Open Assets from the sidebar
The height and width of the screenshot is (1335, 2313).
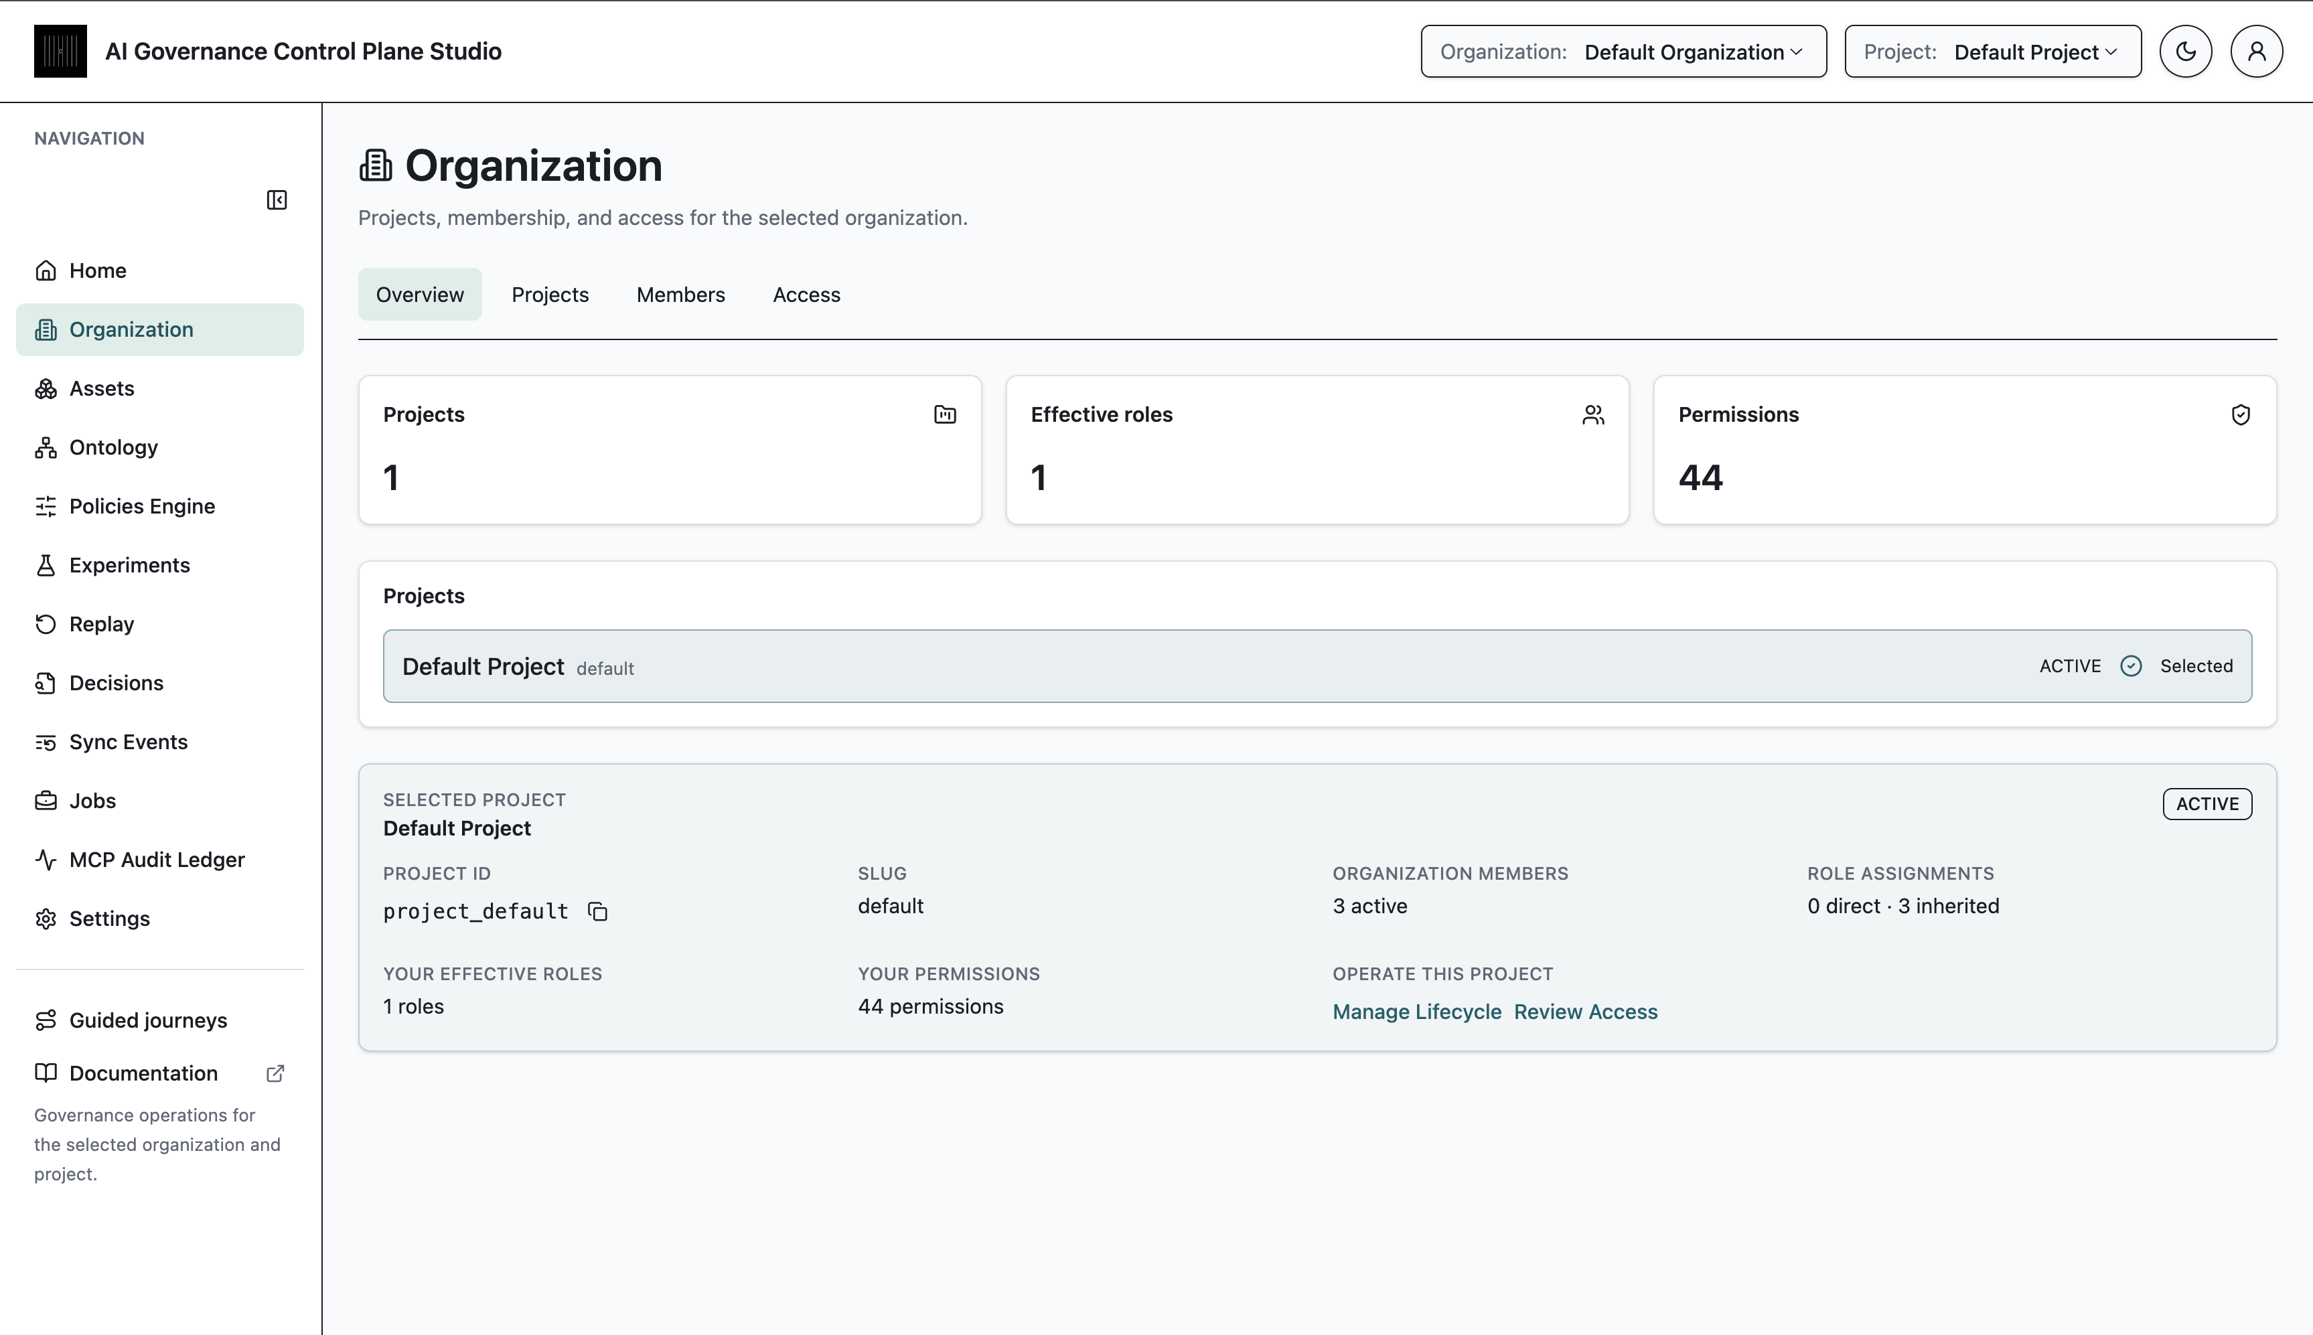point(159,389)
